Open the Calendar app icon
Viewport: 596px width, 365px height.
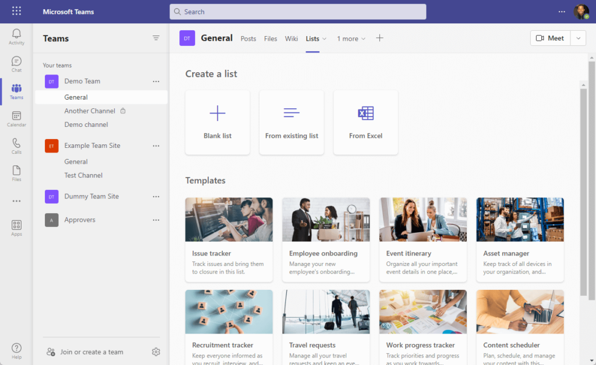[16, 119]
